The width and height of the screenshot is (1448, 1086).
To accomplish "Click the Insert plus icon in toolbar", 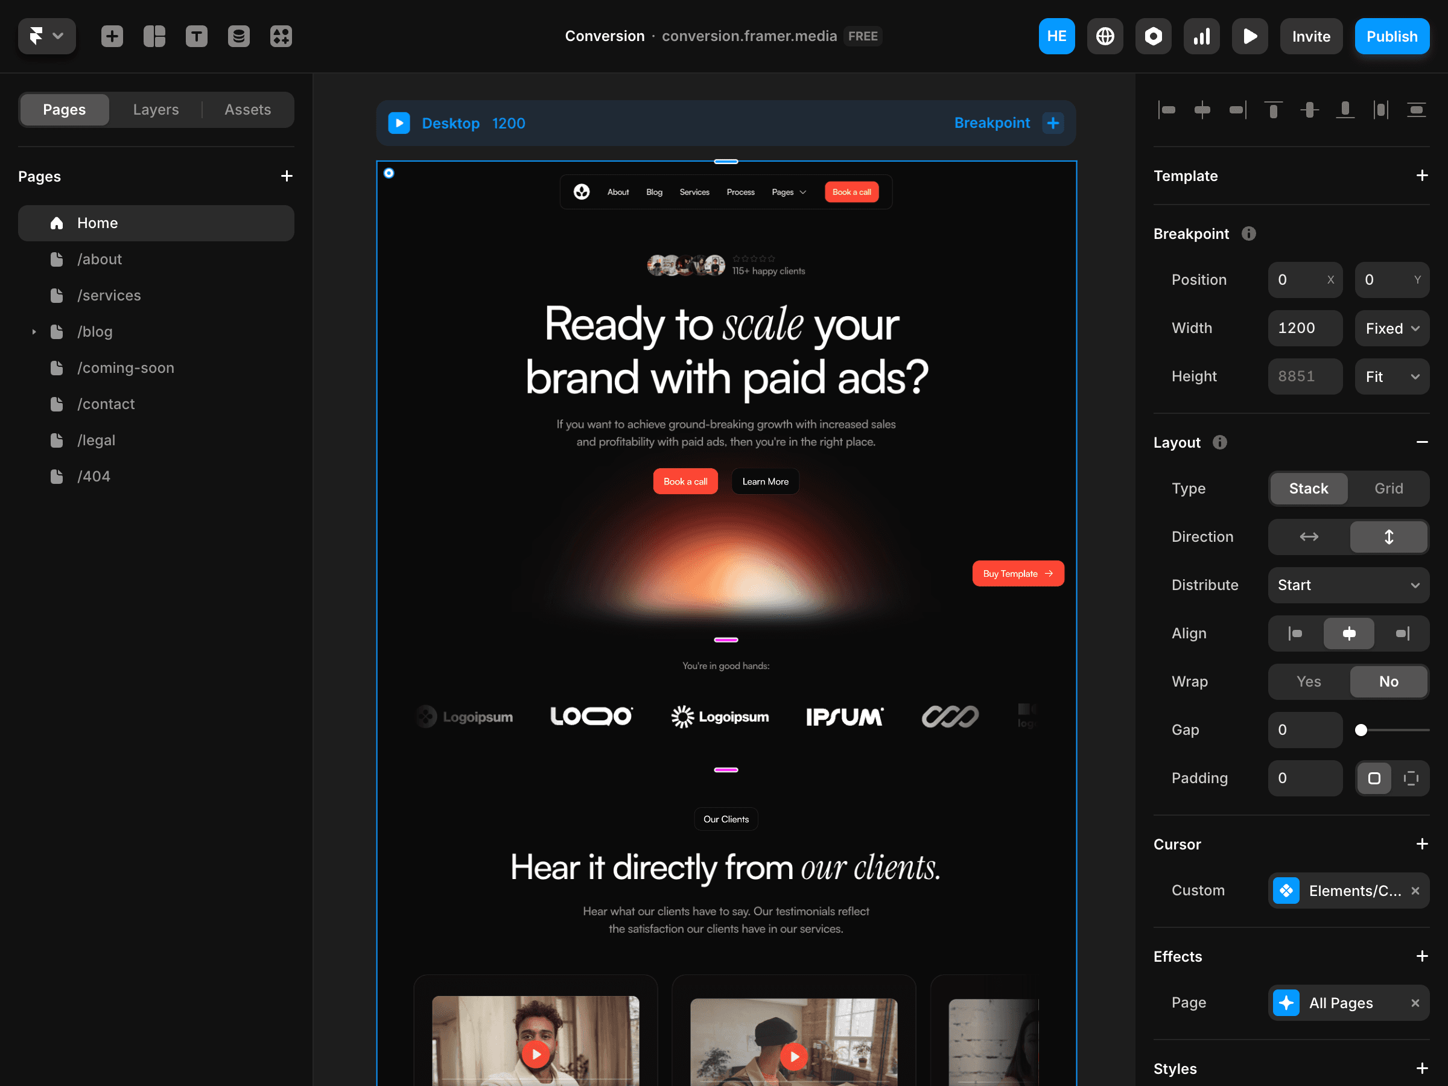I will tap(112, 36).
